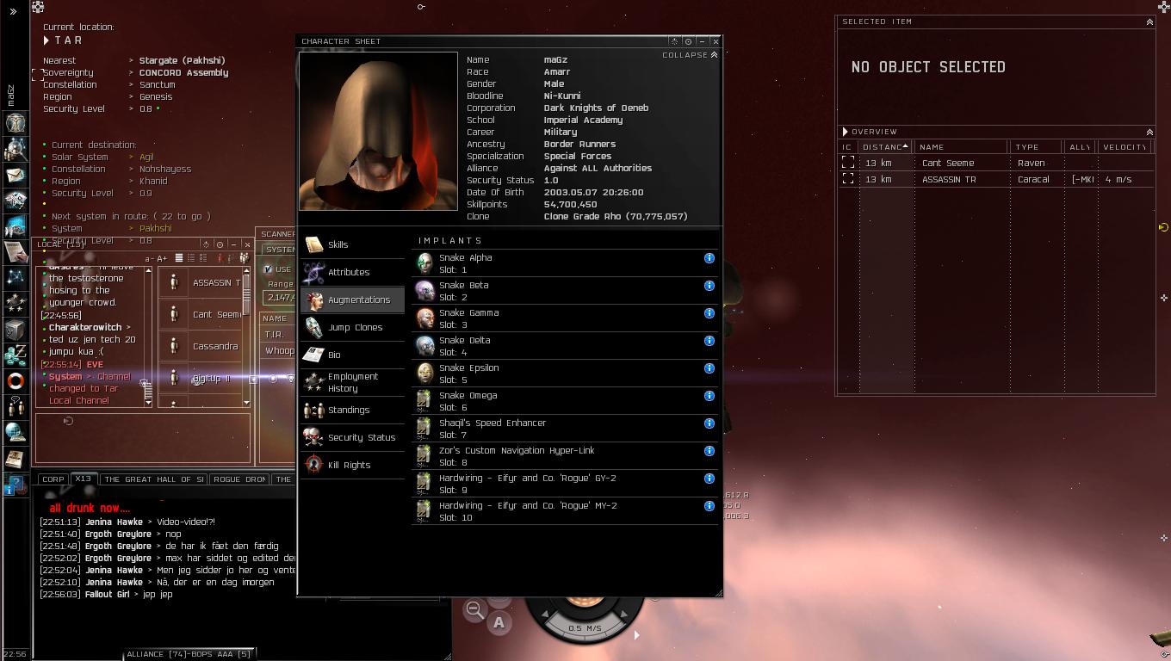Screen dimensions: 1171x661
Task: Click the Local chat message scrollbar
Action: click(x=148, y=337)
